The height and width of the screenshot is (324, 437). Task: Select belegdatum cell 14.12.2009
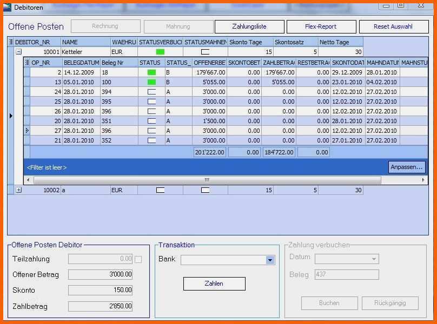(x=81, y=72)
